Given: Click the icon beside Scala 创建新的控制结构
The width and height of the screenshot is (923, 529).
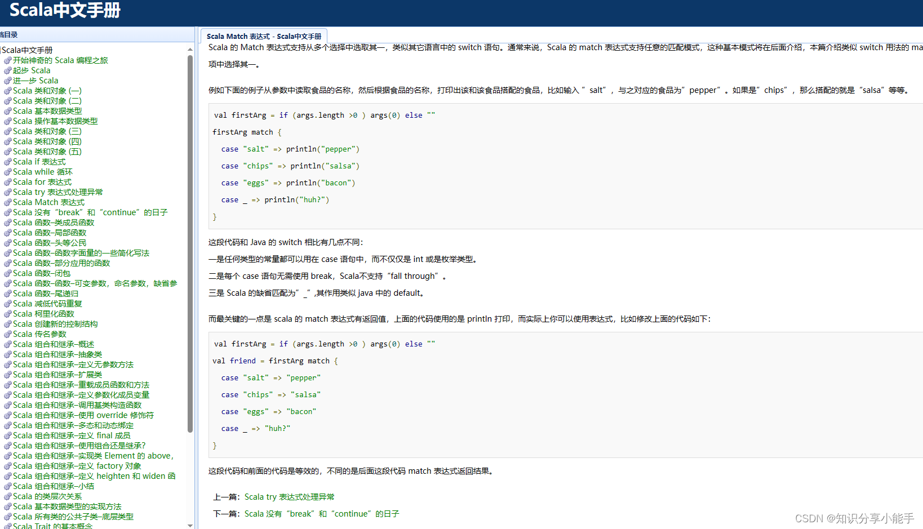Looking at the screenshot, I should (8, 324).
